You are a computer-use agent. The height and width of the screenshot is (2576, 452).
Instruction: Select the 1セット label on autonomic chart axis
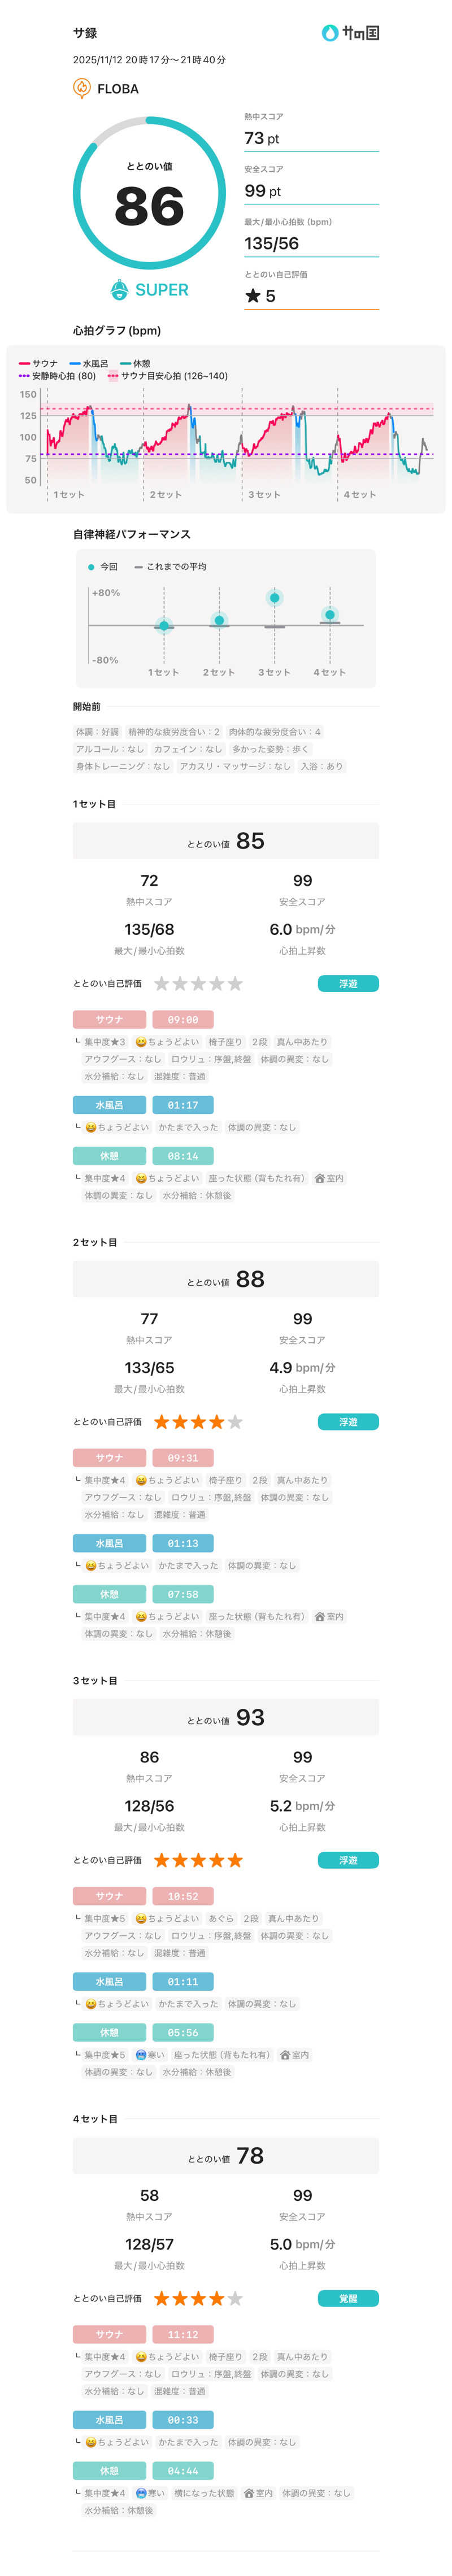[163, 672]
